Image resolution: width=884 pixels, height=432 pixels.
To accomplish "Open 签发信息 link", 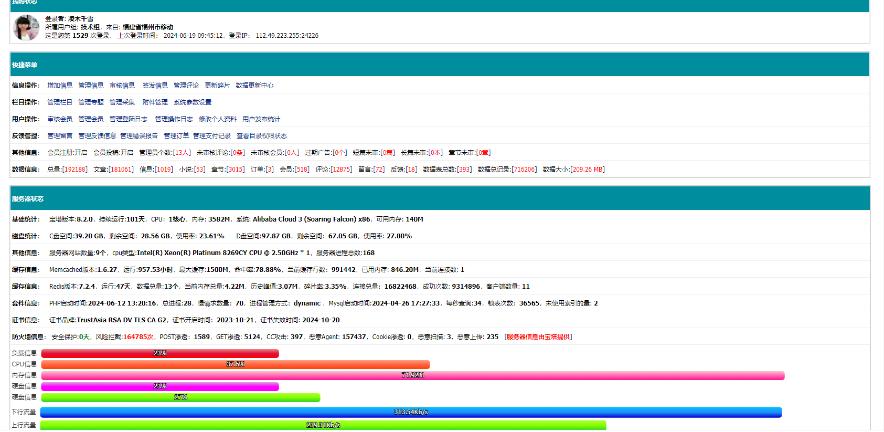I will click(x=155, y=86).
